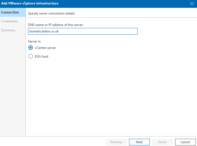Image resolution: width=197 pixels, height=146 pixels.
Task: Select the vCenter server radio button
Action: (31, 48)
